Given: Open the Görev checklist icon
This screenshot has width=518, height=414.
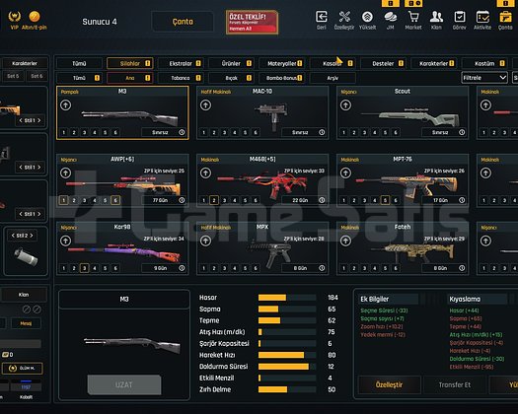Looking at the screenshot, I should 459,17.
